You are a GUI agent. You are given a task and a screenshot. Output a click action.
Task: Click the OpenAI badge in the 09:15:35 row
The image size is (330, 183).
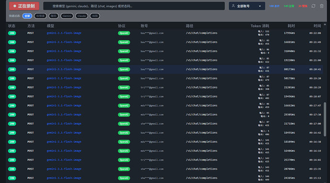(x=124, y=169)
